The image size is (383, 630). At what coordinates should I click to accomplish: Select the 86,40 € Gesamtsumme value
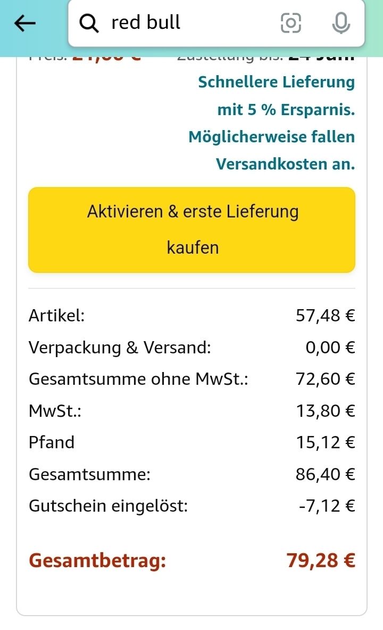pyautogui.click(x=325, y=474)
